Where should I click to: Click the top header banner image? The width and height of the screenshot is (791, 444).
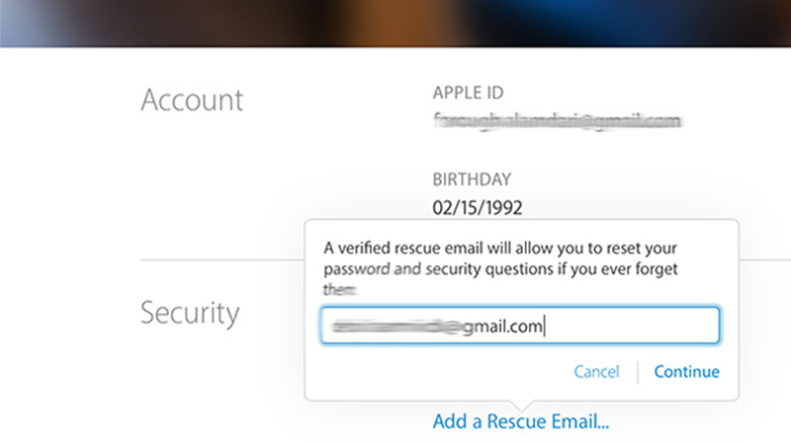click(395, 23)
